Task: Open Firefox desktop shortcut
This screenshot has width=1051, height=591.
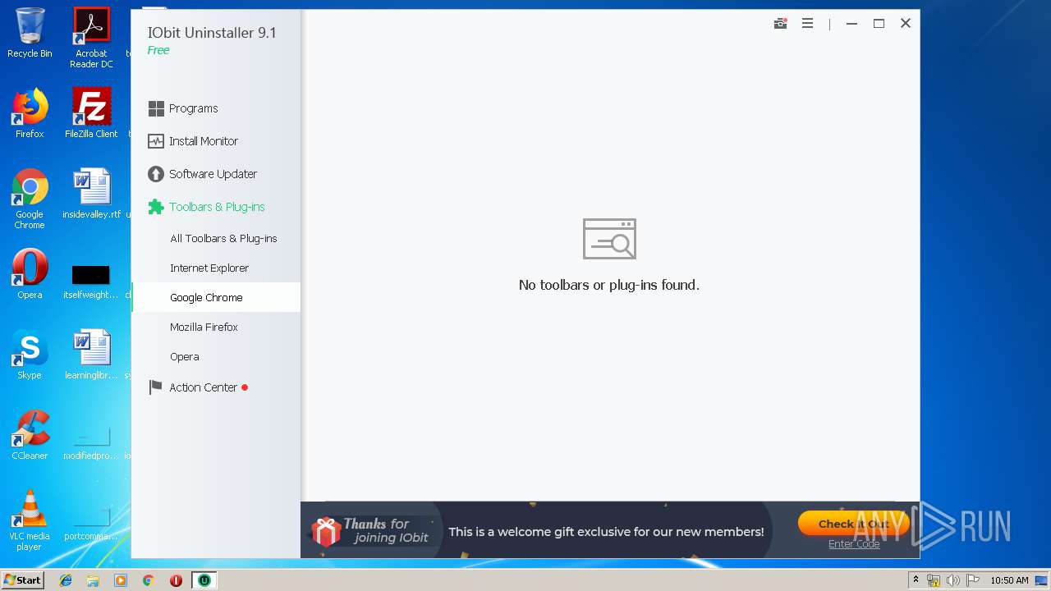Action: point(30,113)
